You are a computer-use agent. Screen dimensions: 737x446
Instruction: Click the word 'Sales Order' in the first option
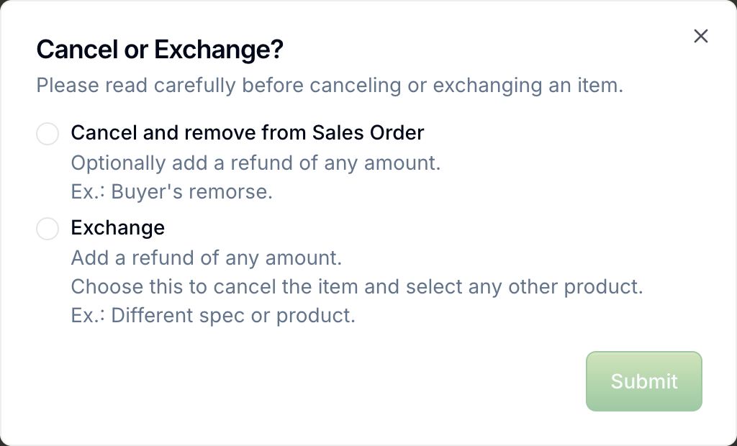click(368, 133)
